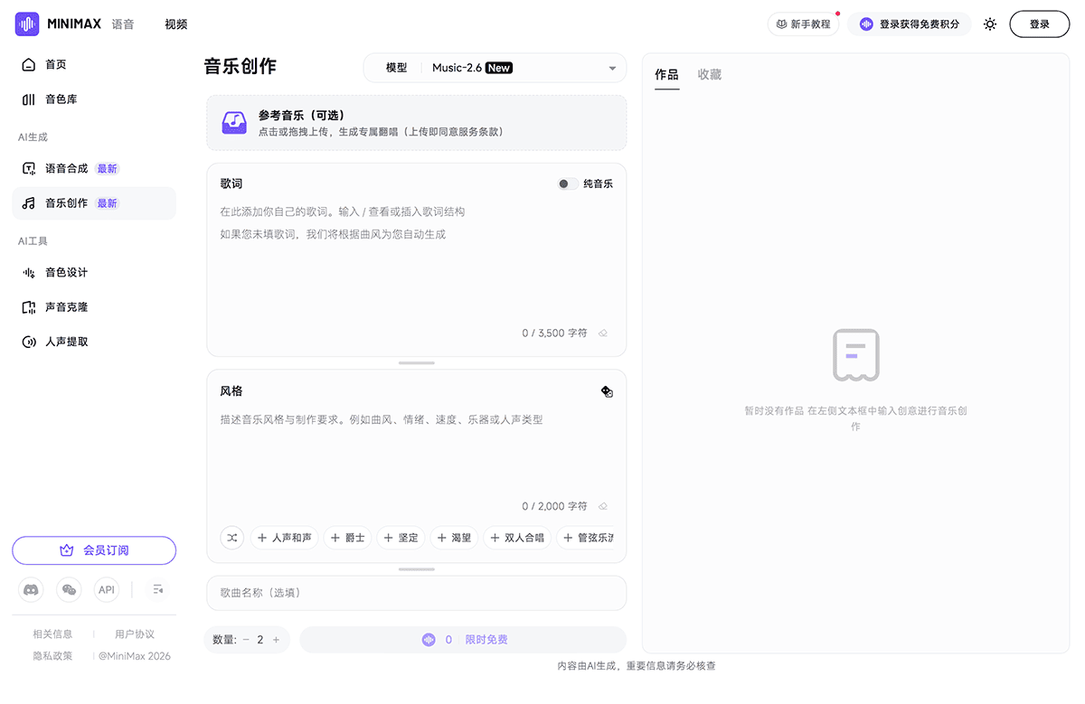Click the 歌曲名称 input field
Screen dimensions: 1085x704
pyautogui.click(x=416, y=593)
